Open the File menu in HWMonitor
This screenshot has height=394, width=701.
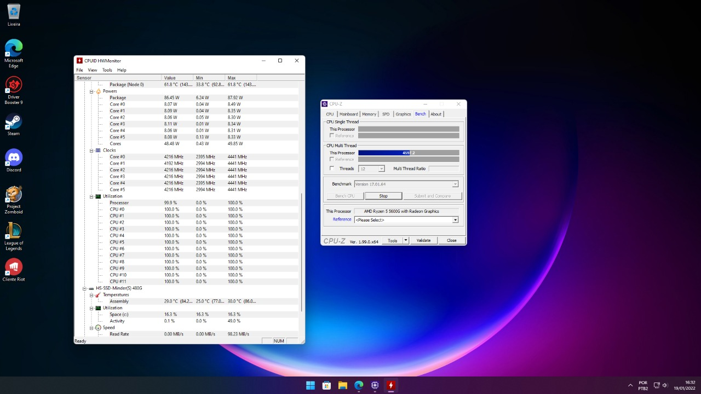coord(80,70)
